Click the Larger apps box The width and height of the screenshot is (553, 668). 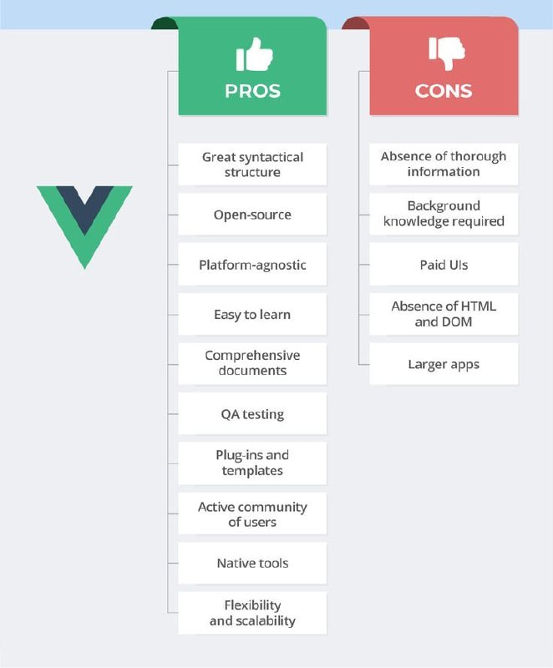tap(444, 364)
